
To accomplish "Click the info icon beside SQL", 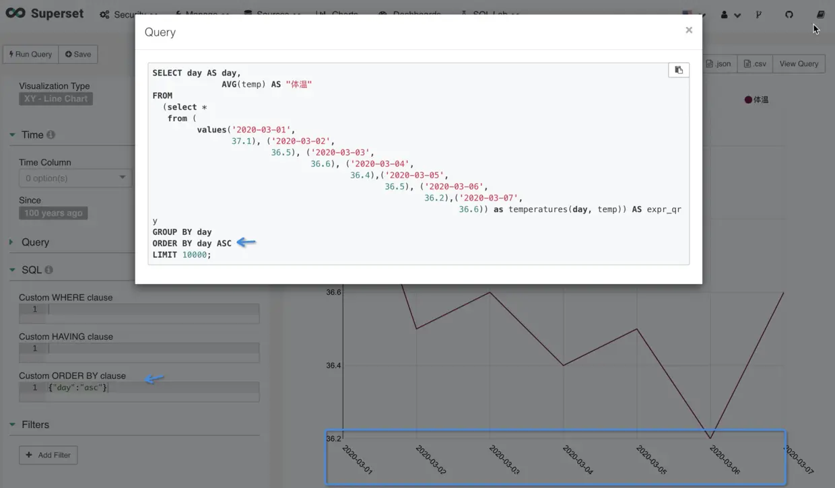I will coord(48,270).
